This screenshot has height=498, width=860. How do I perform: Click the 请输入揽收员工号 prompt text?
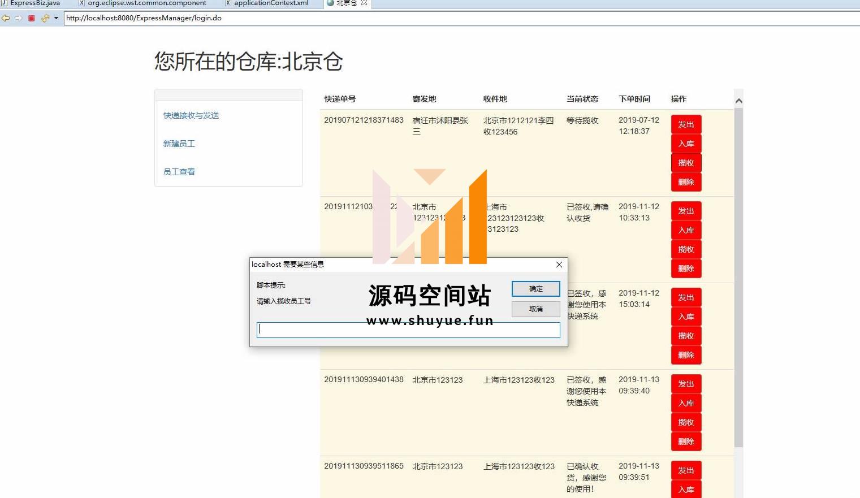pos(284,301)
